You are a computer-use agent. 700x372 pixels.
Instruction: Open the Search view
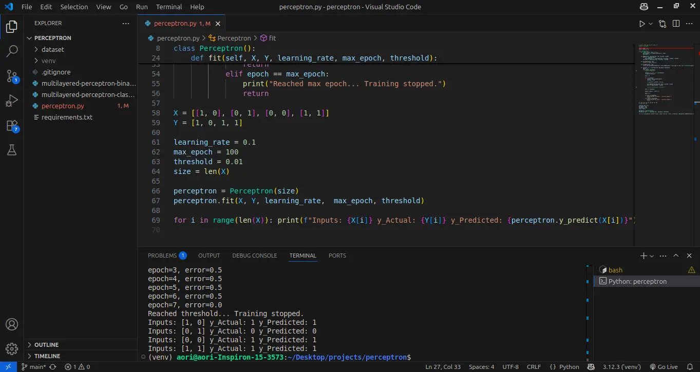[11, 51]
